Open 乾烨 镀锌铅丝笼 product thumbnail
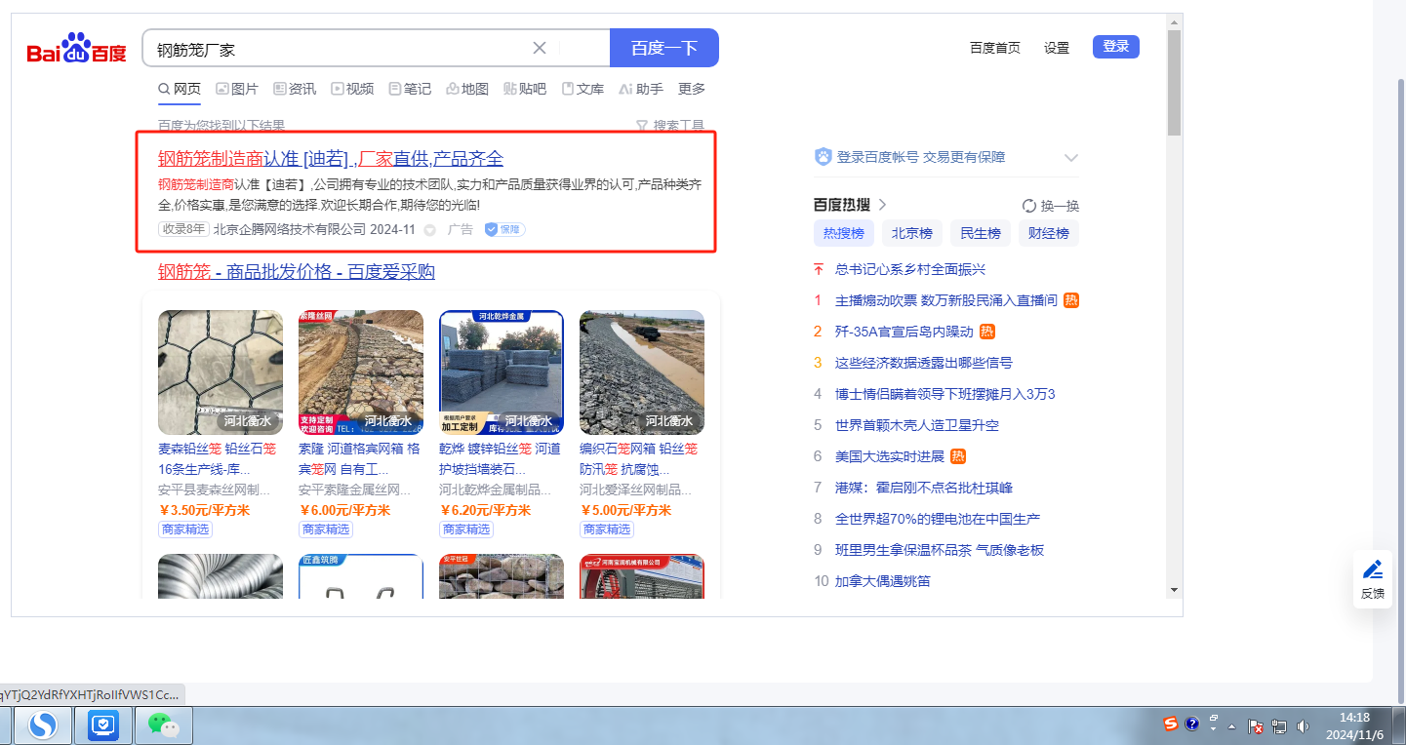The height and width of the screenshot is (745, 1406). [502, 372]
